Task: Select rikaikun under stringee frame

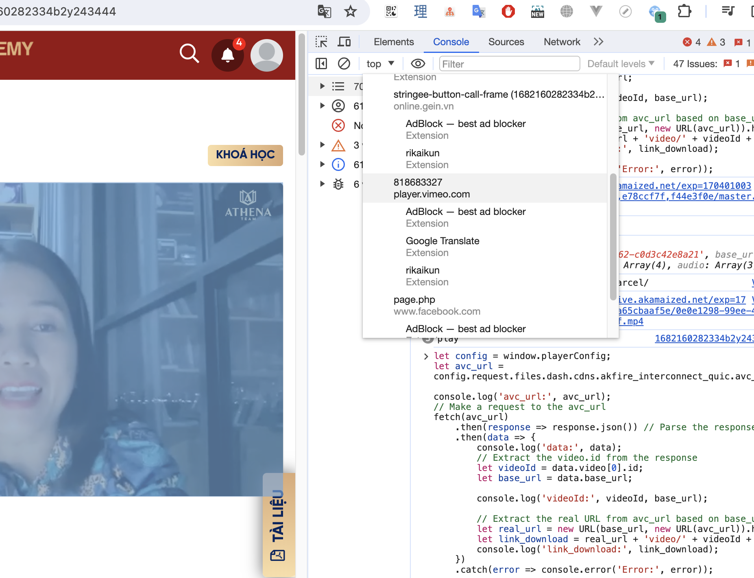Action: pos(485,159)
